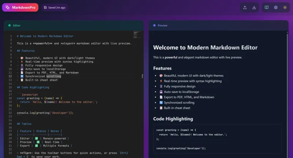Click the 'Export to PDF, HTML, and Markdown' editor line

(48, 72)
